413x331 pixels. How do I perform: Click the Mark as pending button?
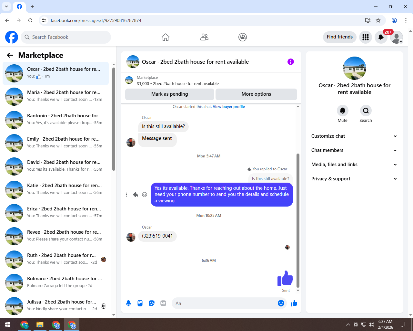170,94
